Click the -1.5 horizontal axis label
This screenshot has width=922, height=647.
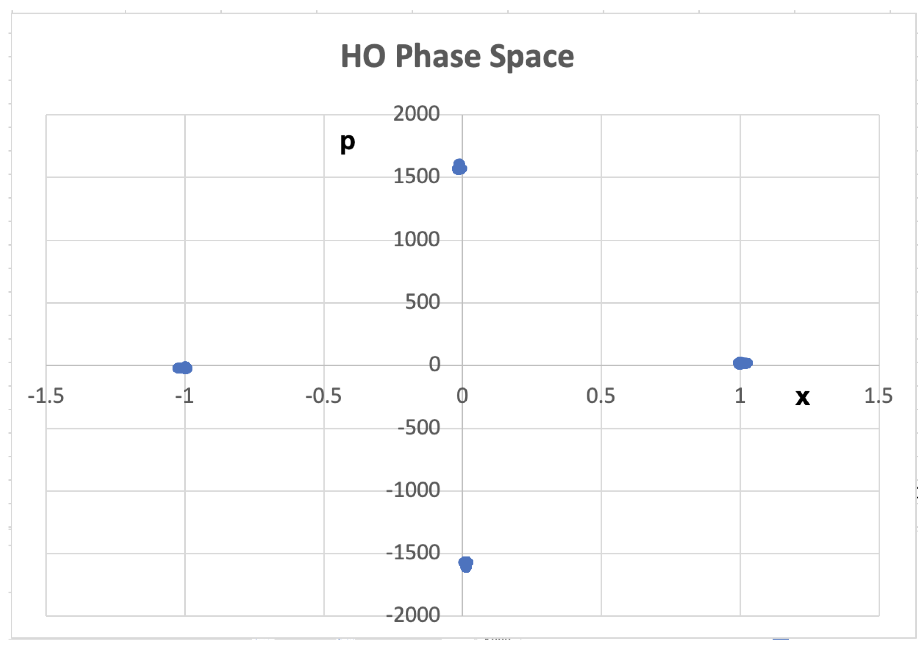point(46,396)
